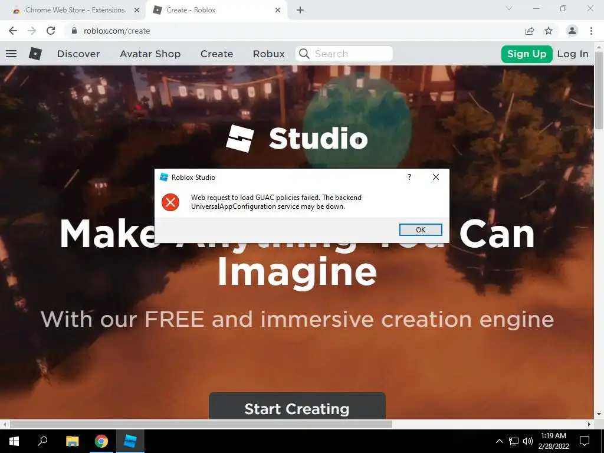Close the Create - Roblox tab
This screenshot has height=453, width=604.
(x=278, y=10)
